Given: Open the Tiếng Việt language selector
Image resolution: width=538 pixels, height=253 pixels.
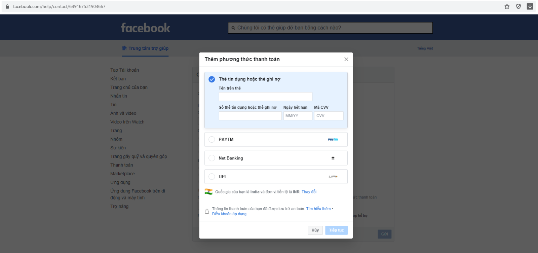Looking at the screenshot, I should [x=425, y=48].
